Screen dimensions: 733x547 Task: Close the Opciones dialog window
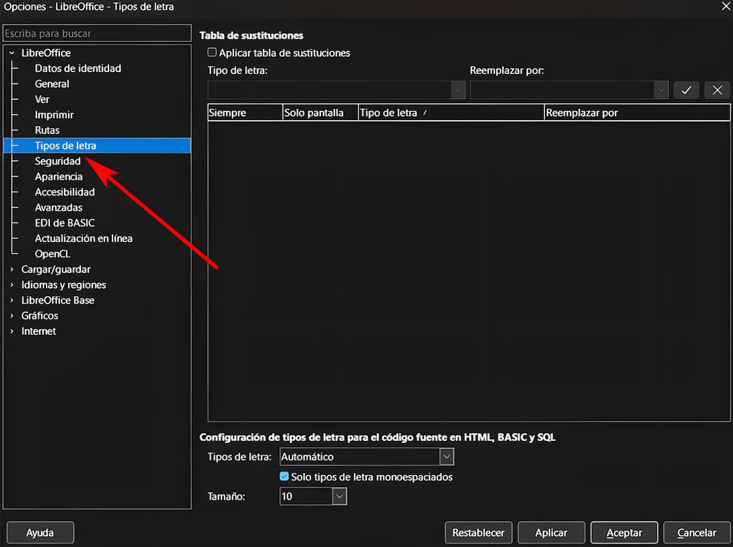[725, 6]
